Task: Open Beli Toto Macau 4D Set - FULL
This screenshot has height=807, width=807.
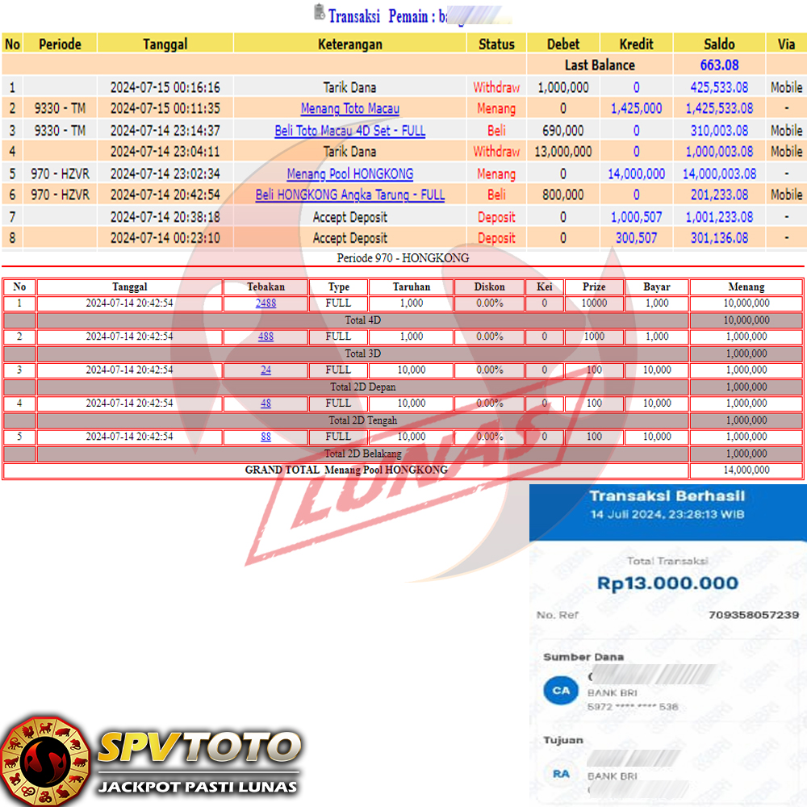Action: pyautogui.click(x=349, y=130)
